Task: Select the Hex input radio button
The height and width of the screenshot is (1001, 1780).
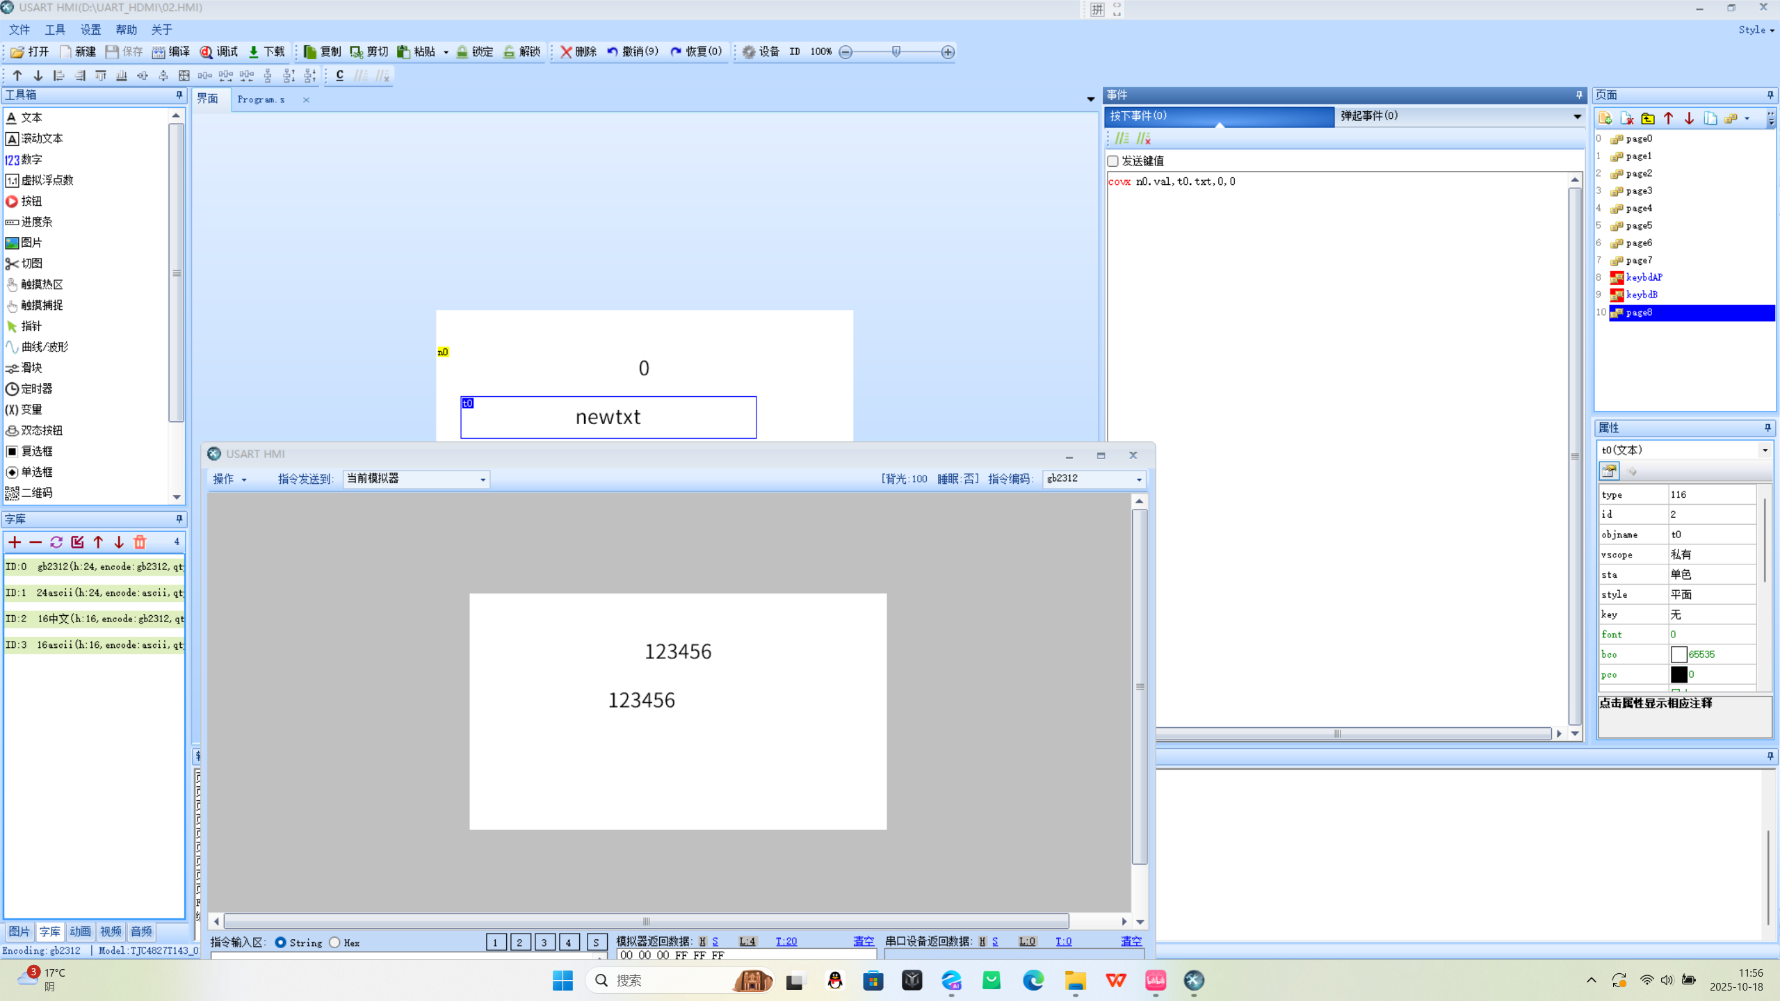Action: 335,943
